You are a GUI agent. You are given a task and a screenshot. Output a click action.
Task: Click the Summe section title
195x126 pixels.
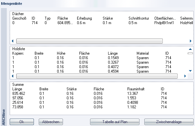tap(18, 85)
